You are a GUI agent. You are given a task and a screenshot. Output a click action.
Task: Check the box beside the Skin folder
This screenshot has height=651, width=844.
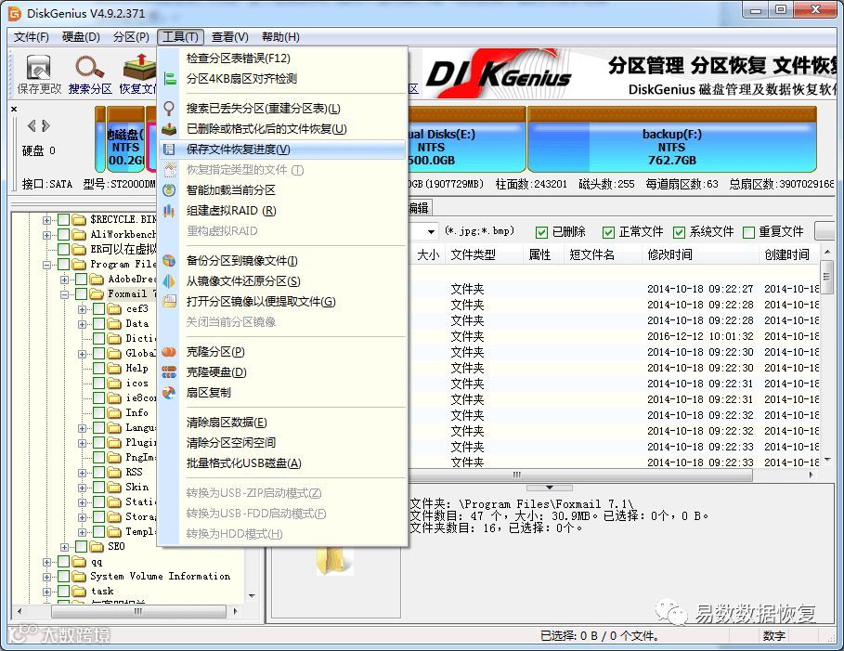(99, 488)
